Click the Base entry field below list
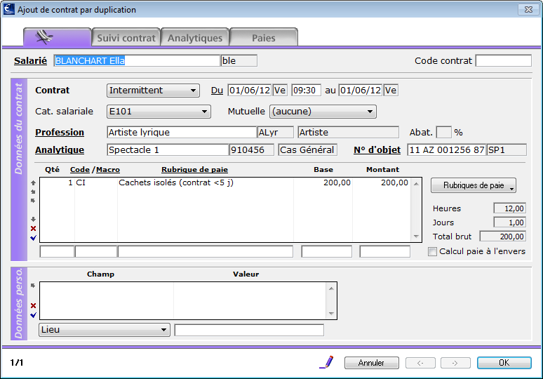543x379 pixels. click(326, 251)
